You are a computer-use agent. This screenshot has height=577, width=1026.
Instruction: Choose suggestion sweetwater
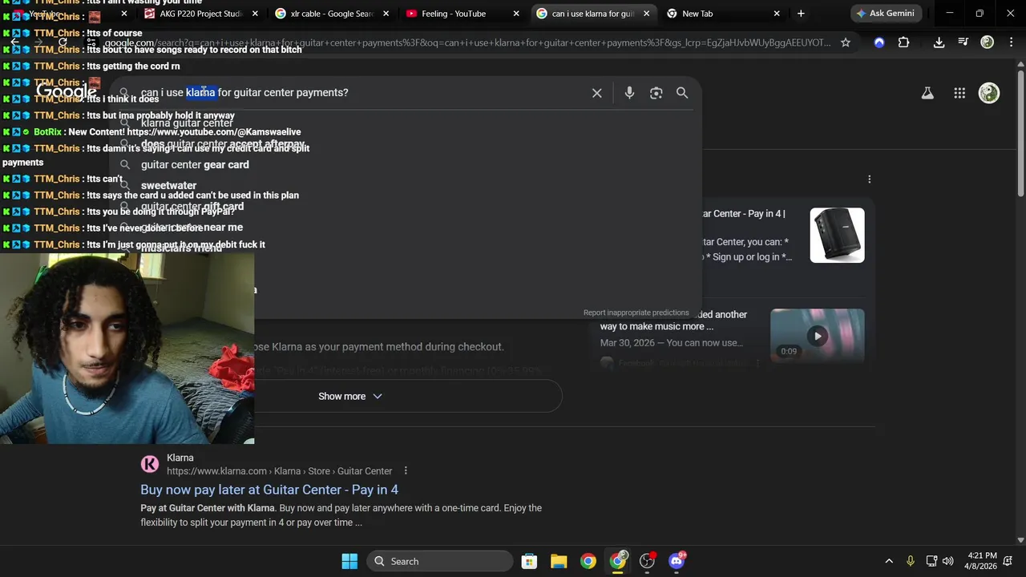[168, 185]
